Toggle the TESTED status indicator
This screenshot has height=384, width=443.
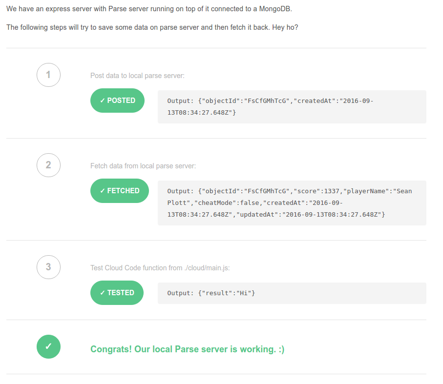pos(117,292)
